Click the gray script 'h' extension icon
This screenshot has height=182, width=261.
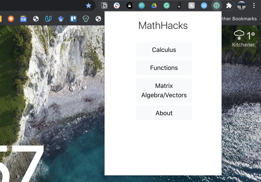coord(191,6)
